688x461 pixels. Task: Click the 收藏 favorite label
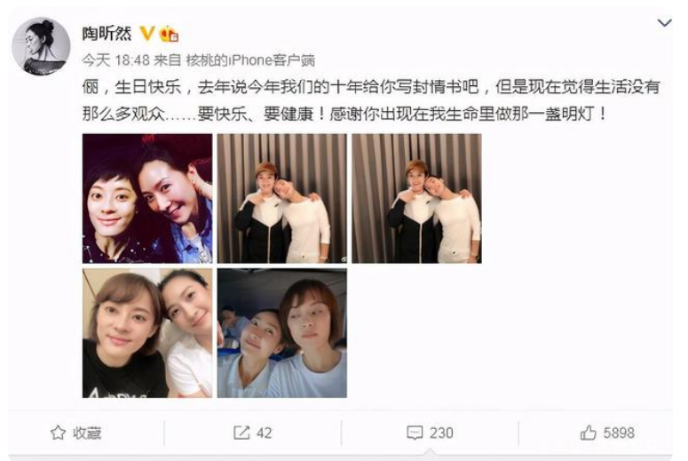coord(87,433)
